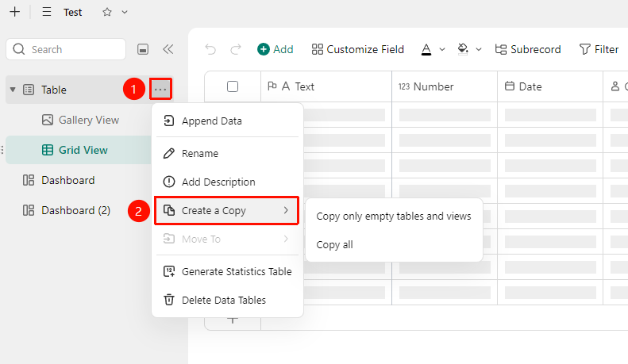This screenshot has width=628, height=364.
Task: Choose Rename from the context menu
Action: coord(227,153)
